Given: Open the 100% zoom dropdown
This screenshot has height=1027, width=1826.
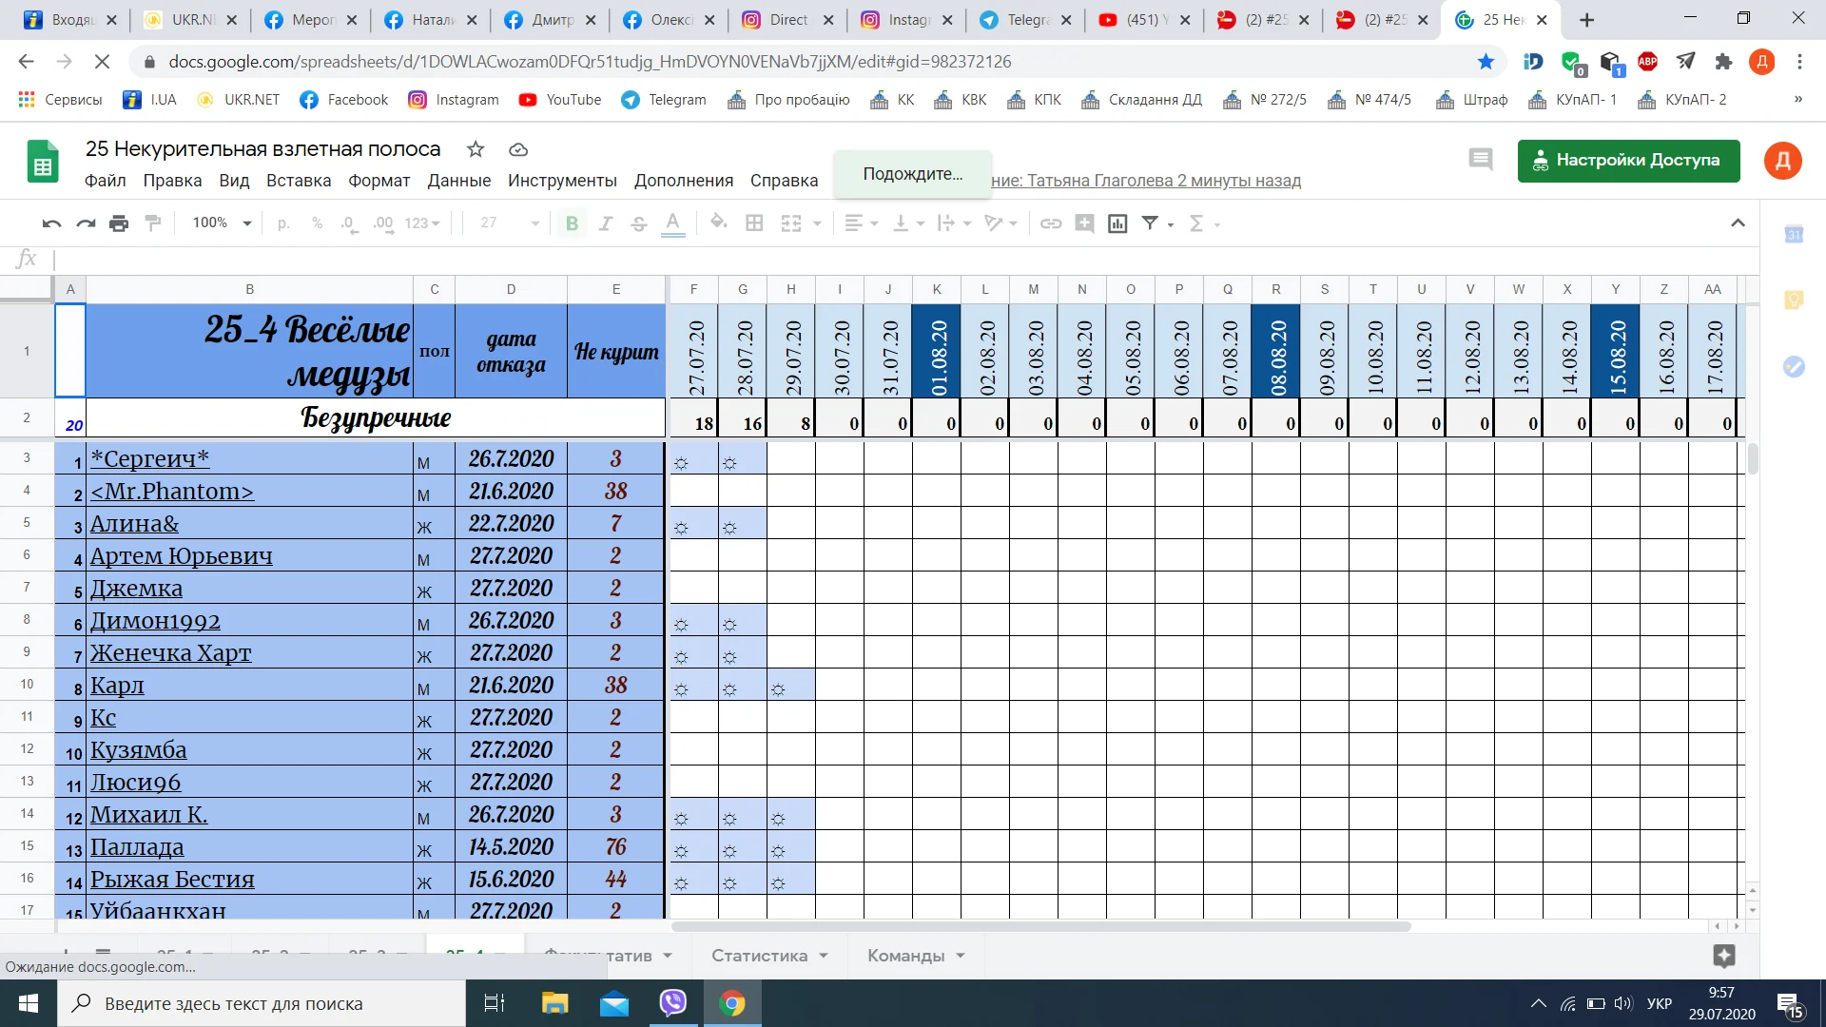Looking at the screenshot, I should click(222, 223).
